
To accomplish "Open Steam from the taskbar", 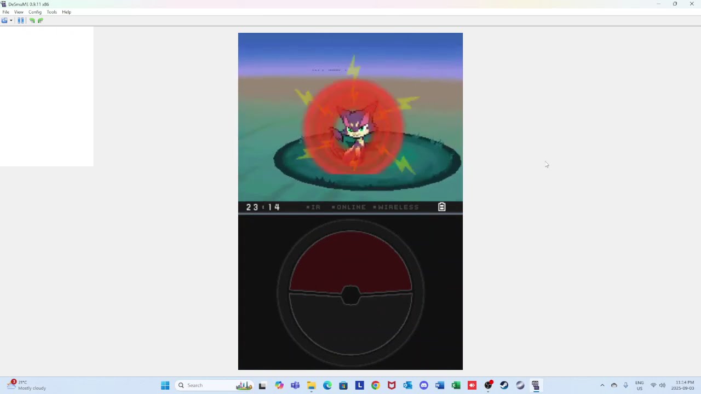I will (x=504, y=385).
